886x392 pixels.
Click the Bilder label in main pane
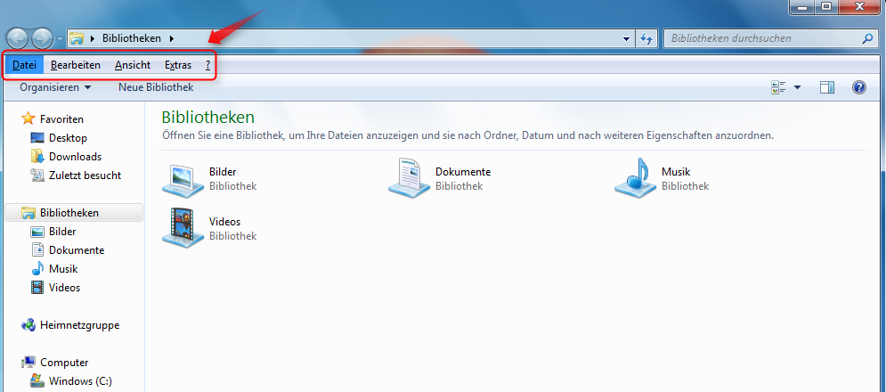[x=223, y=172]
